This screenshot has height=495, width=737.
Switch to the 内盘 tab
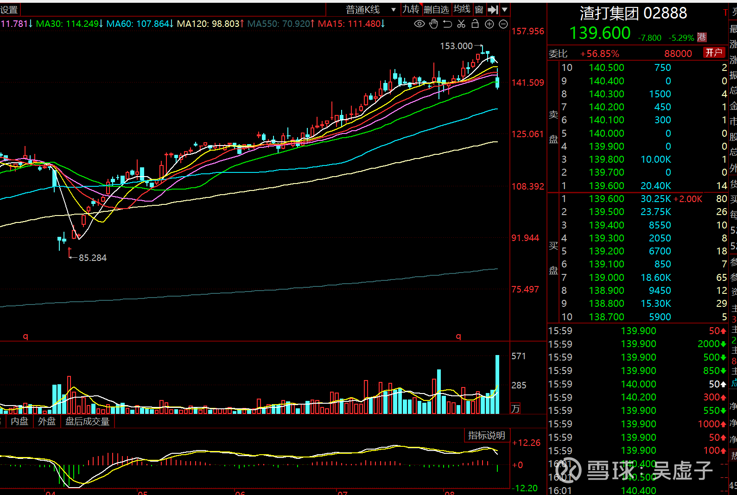click(x=19, y=421)
